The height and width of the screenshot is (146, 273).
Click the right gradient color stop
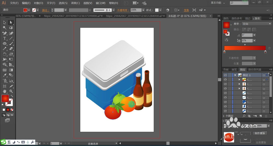click(265, 52)
